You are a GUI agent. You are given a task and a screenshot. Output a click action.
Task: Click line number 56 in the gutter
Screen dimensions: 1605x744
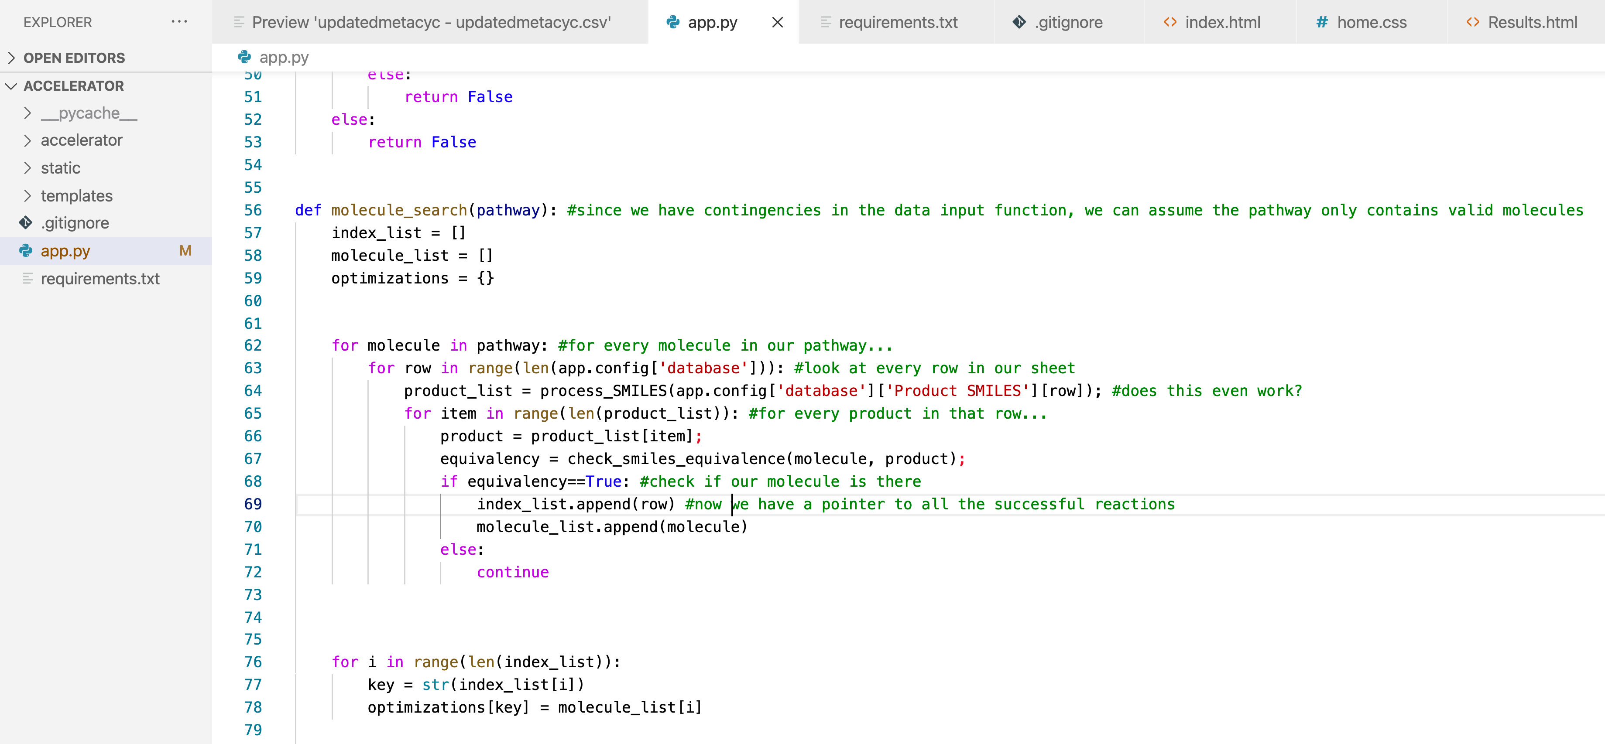coord(253,211)
